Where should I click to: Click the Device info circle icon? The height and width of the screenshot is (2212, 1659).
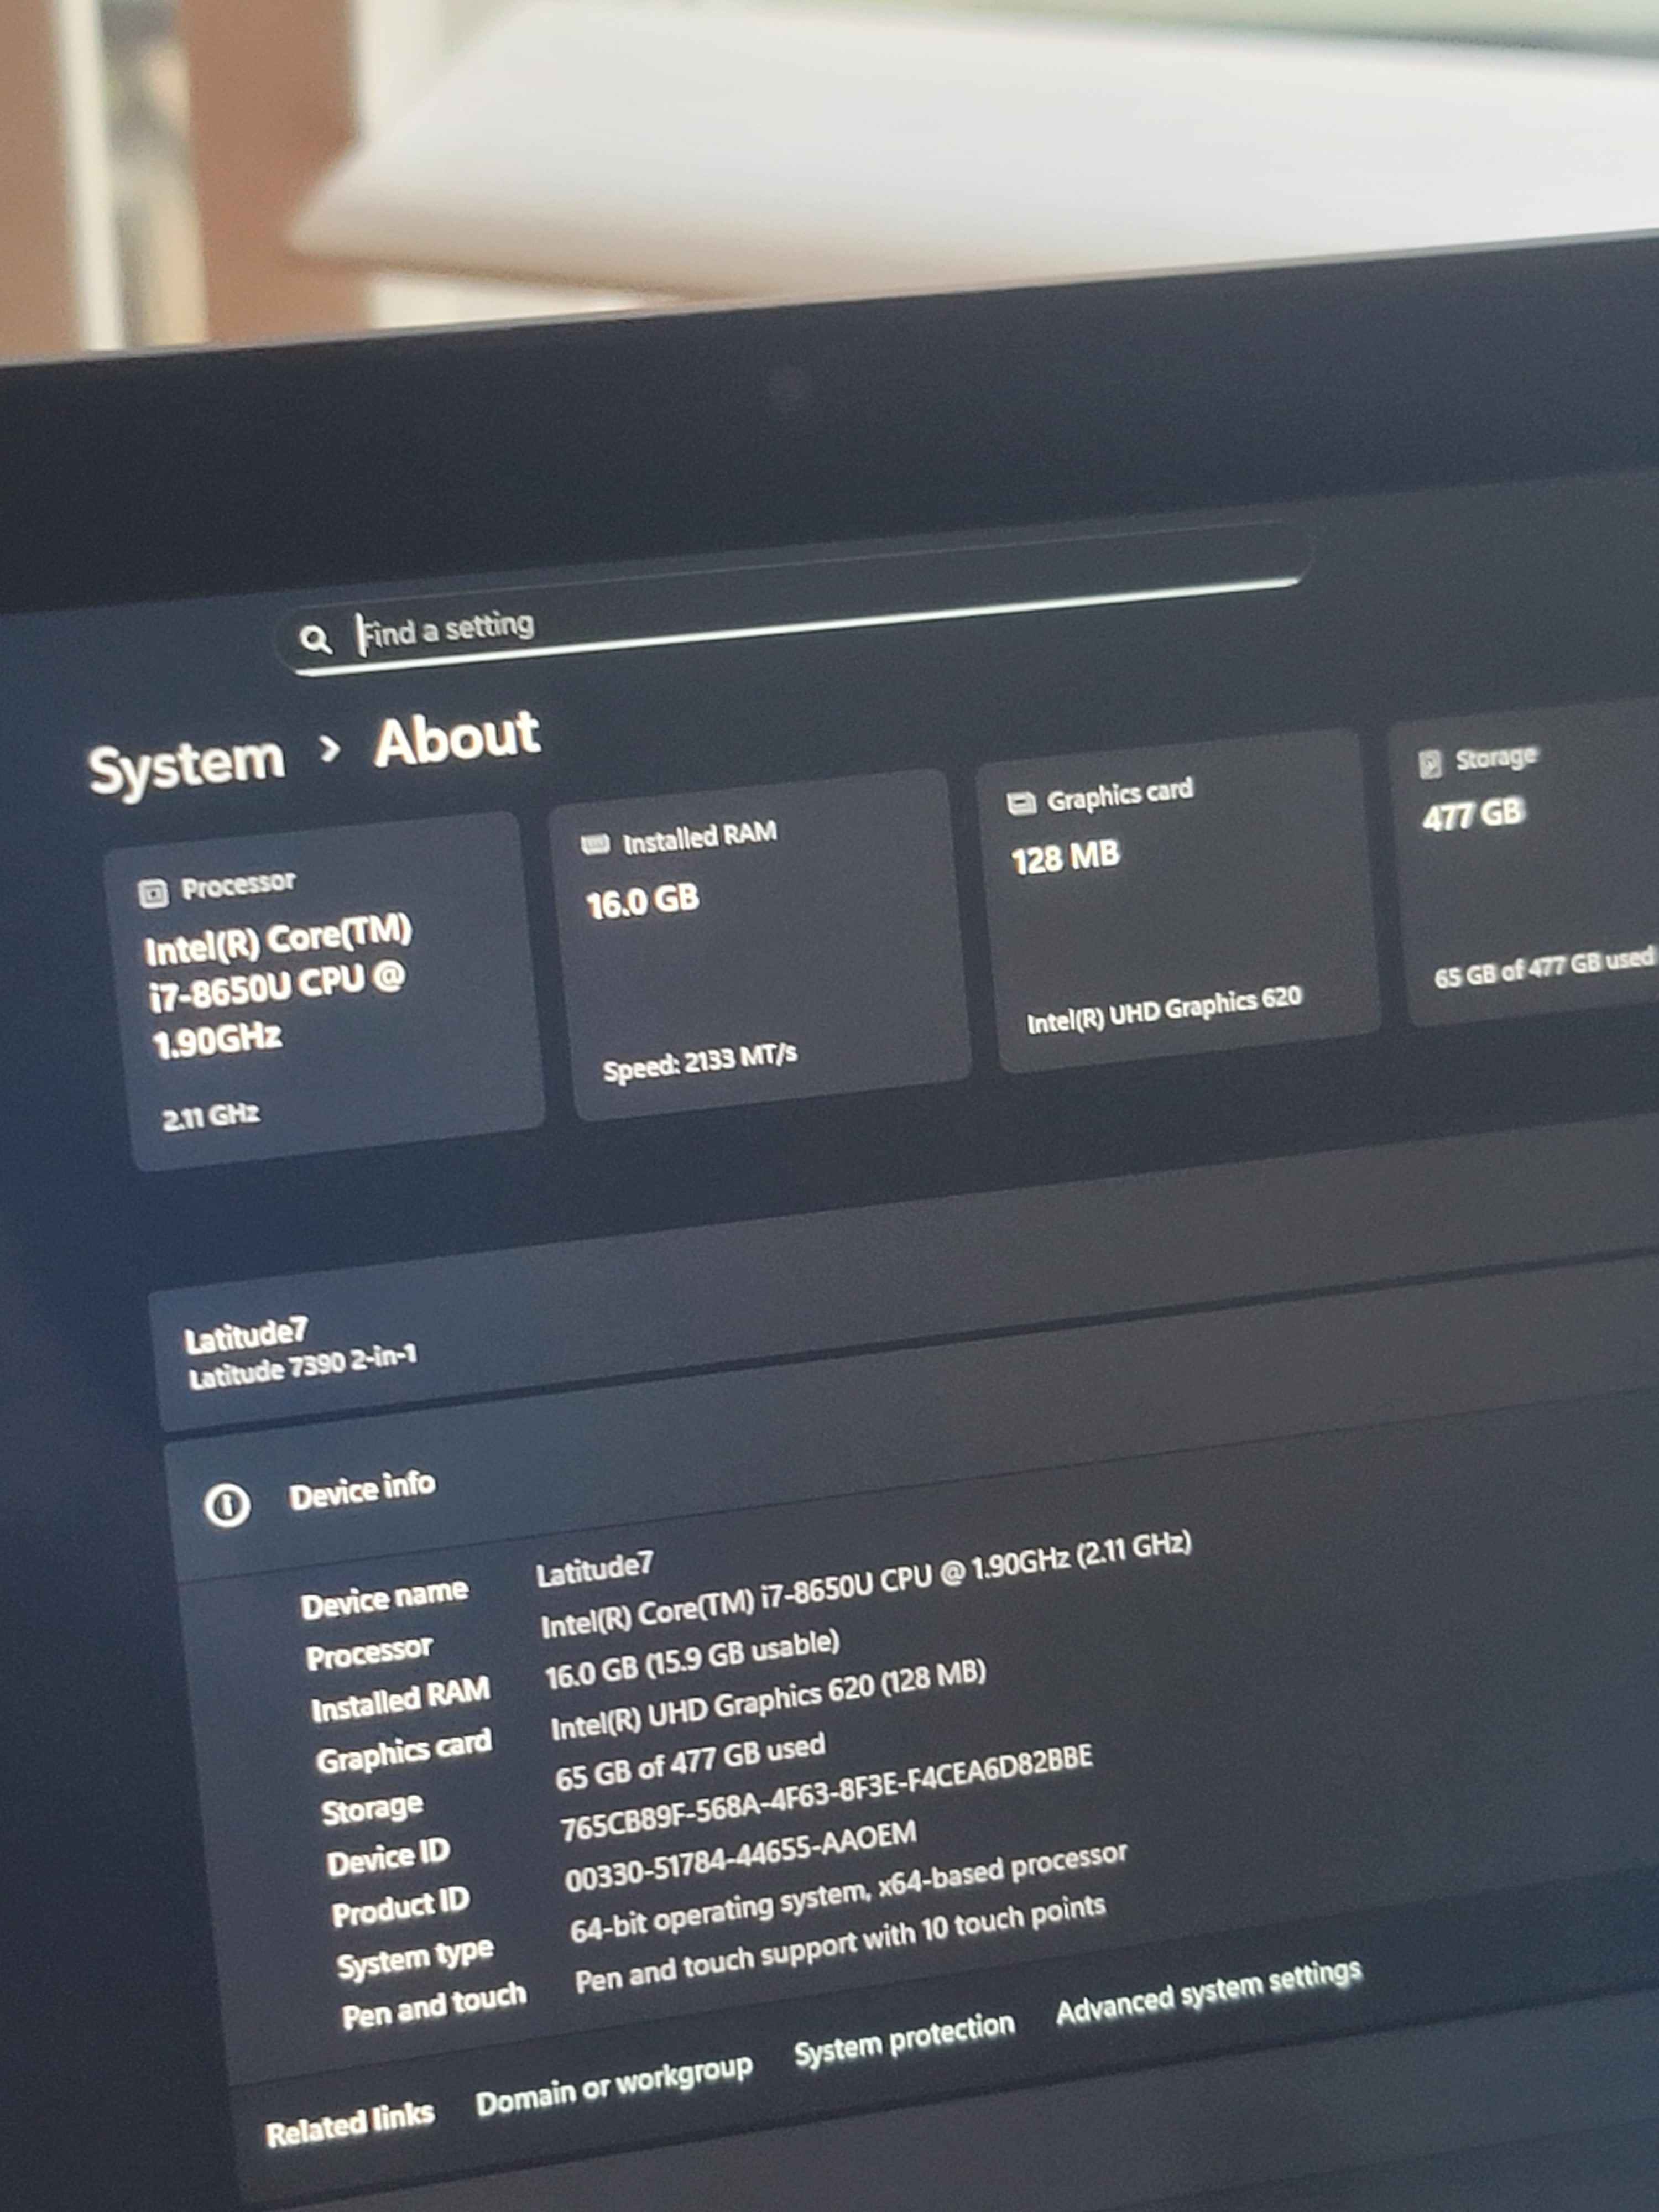click(x=227, y=1504)
